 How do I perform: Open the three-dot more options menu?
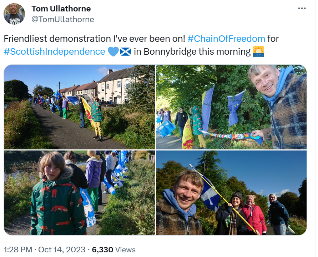click(302, 8)
